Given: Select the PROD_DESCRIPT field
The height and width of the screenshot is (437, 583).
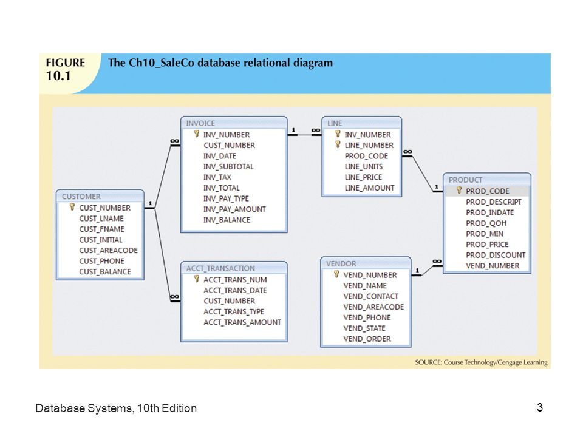Looking at the screenshot, I should [x=493, y=202].
